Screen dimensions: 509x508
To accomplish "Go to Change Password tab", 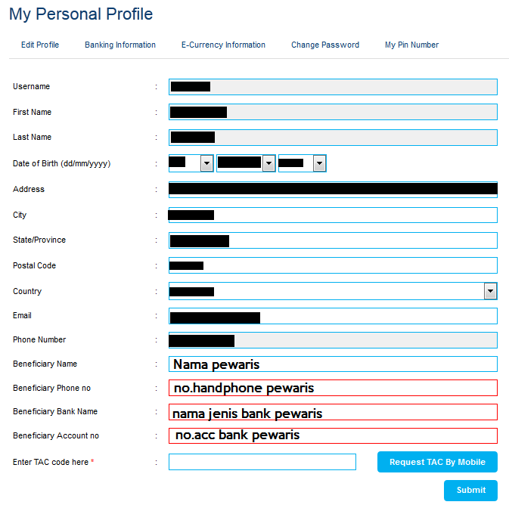I will 325,45.
